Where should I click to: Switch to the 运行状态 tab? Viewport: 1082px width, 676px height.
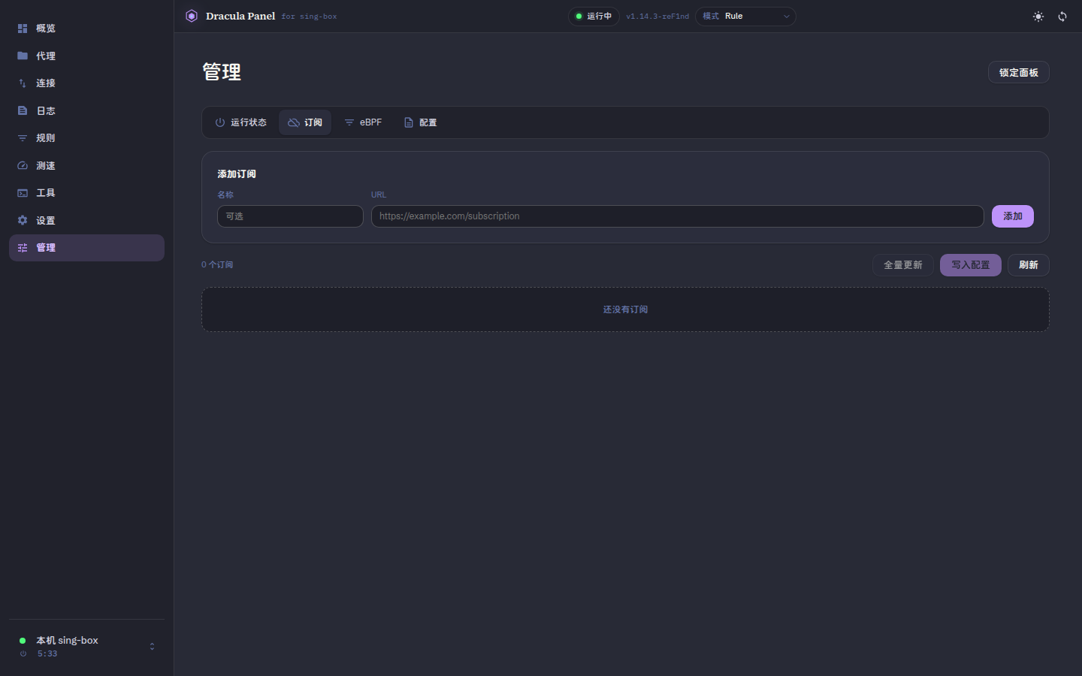pyautogui.click(x=241, y=122)
